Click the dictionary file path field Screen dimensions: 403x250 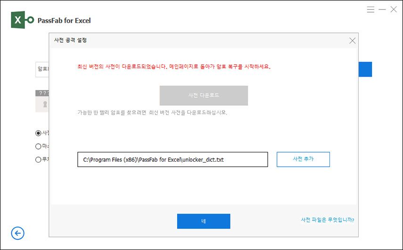(x=173, y=159)
